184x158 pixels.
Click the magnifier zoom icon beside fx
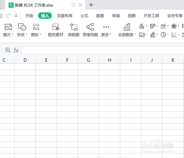pyautogui.click(x=8, y=50)
